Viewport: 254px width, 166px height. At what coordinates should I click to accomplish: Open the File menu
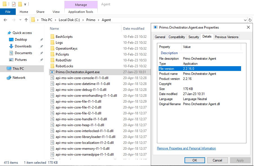(x=8, y=12)
